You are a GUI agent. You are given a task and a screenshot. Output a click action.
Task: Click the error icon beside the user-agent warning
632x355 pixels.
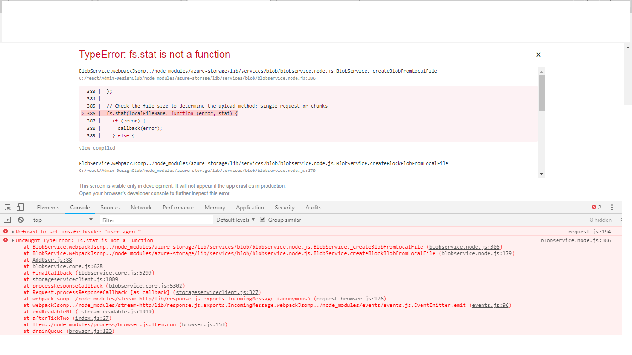pos(5,231)
